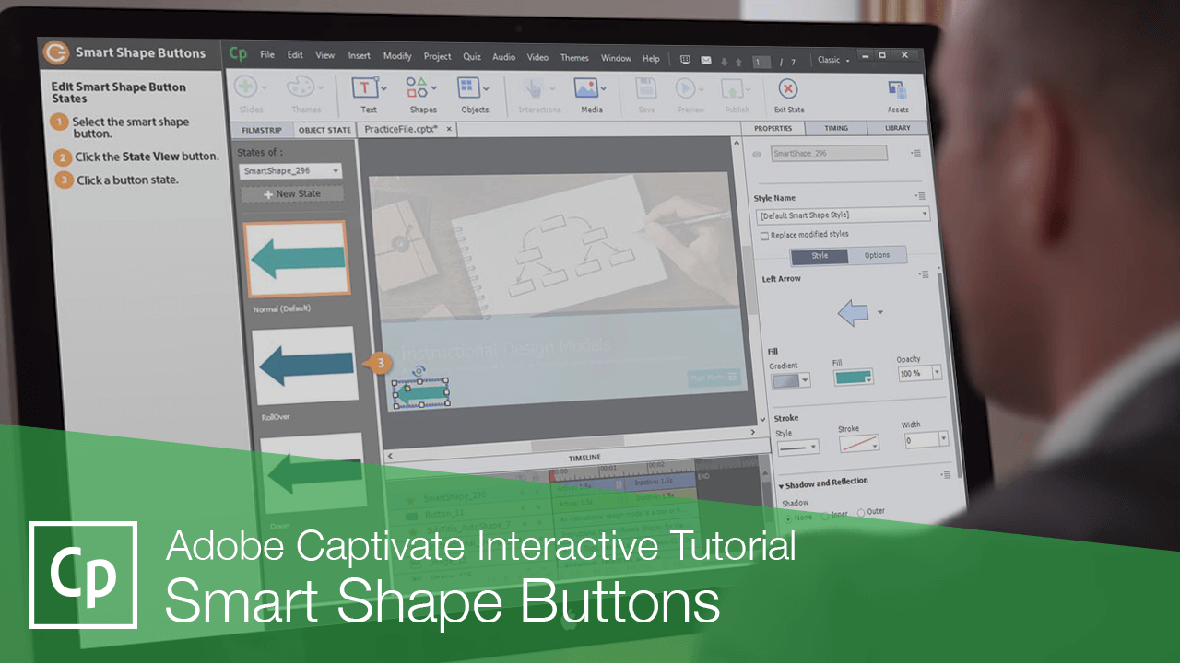The height and width of the screenshot is (663, 1180).
Task: Open the Quiz menu
Action: point(471,56)
